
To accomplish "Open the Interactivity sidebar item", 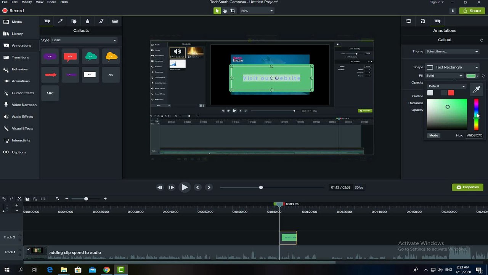I will tap(16, 140).
